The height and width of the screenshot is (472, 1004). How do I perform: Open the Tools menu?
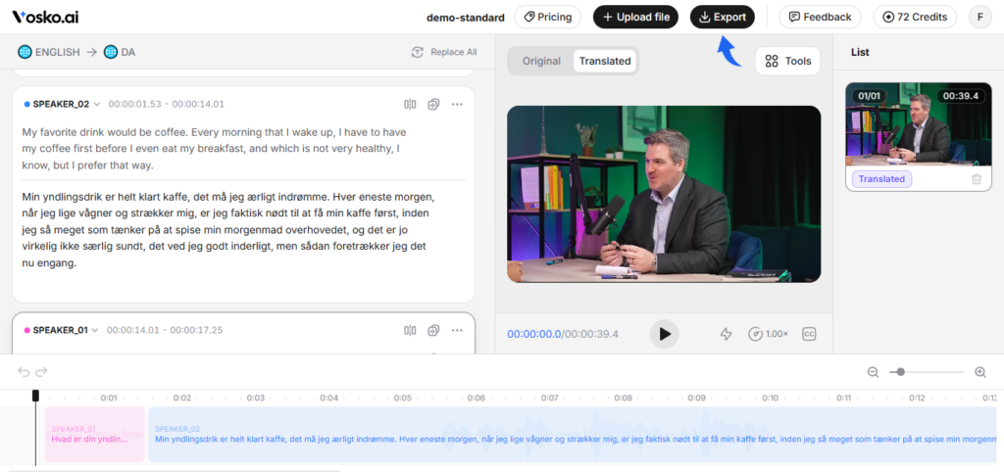787,62
